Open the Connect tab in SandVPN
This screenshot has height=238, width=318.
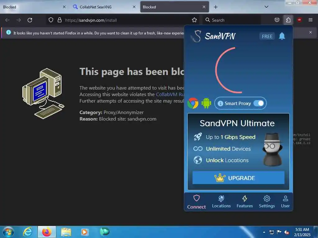point(196,202)
